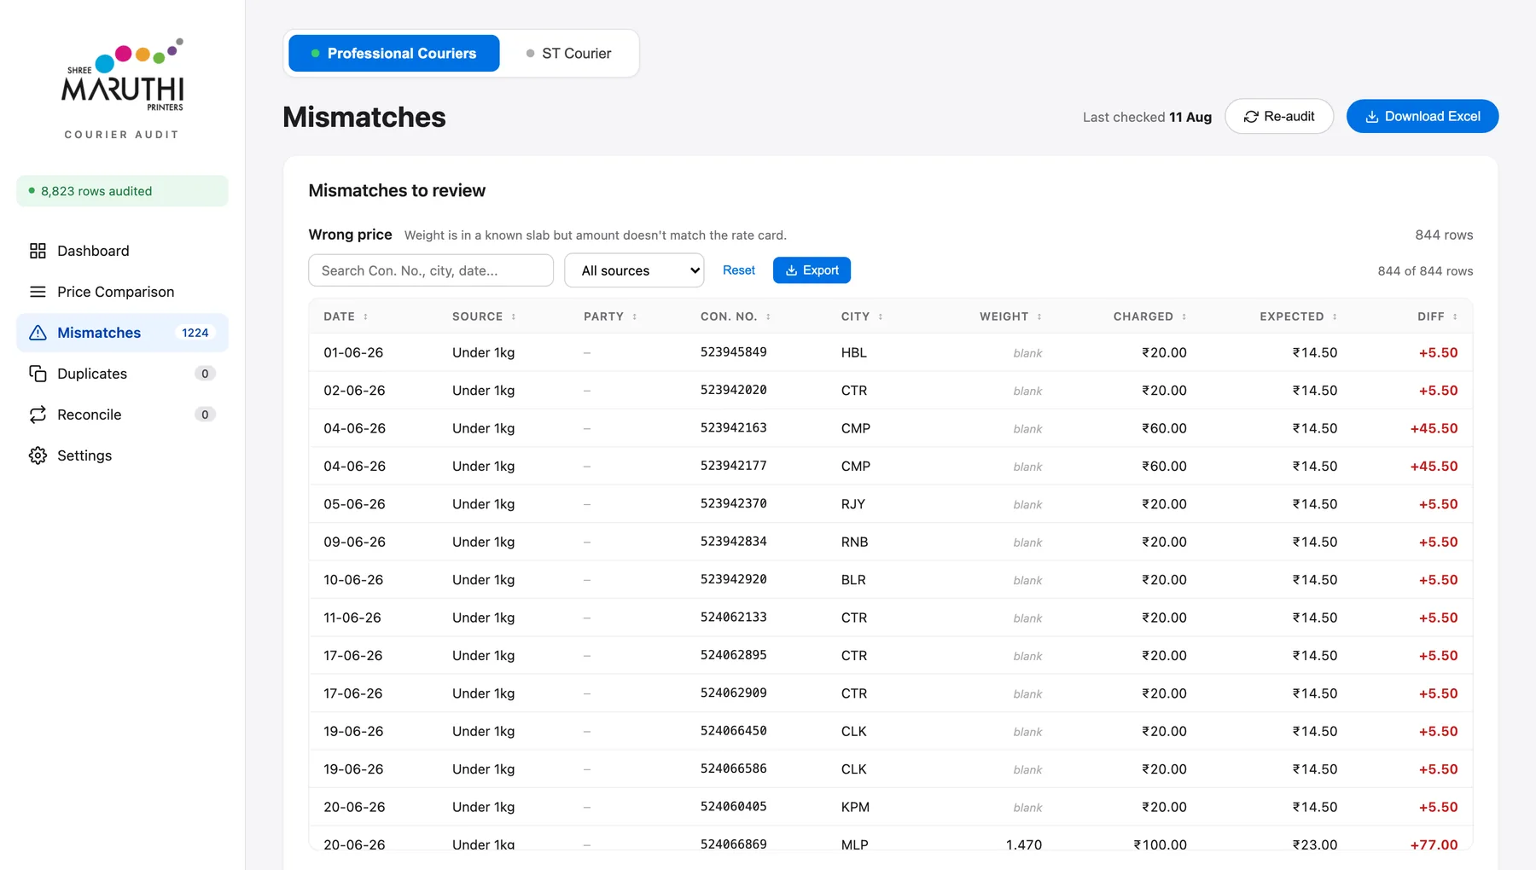The width and height of the screenshot is (1536, 870).
Task: Click consignment number 523942370
Action: (x=734, y=504)
